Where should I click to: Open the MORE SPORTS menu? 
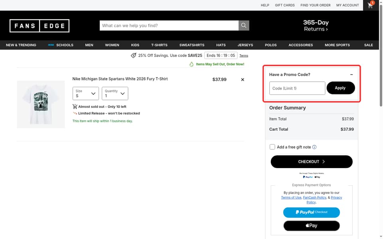tap(337, 45)
